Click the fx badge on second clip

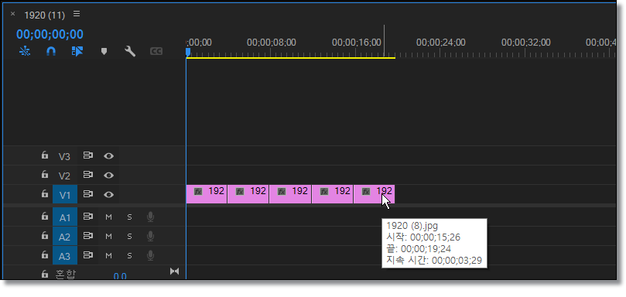[x=240, y=192]
